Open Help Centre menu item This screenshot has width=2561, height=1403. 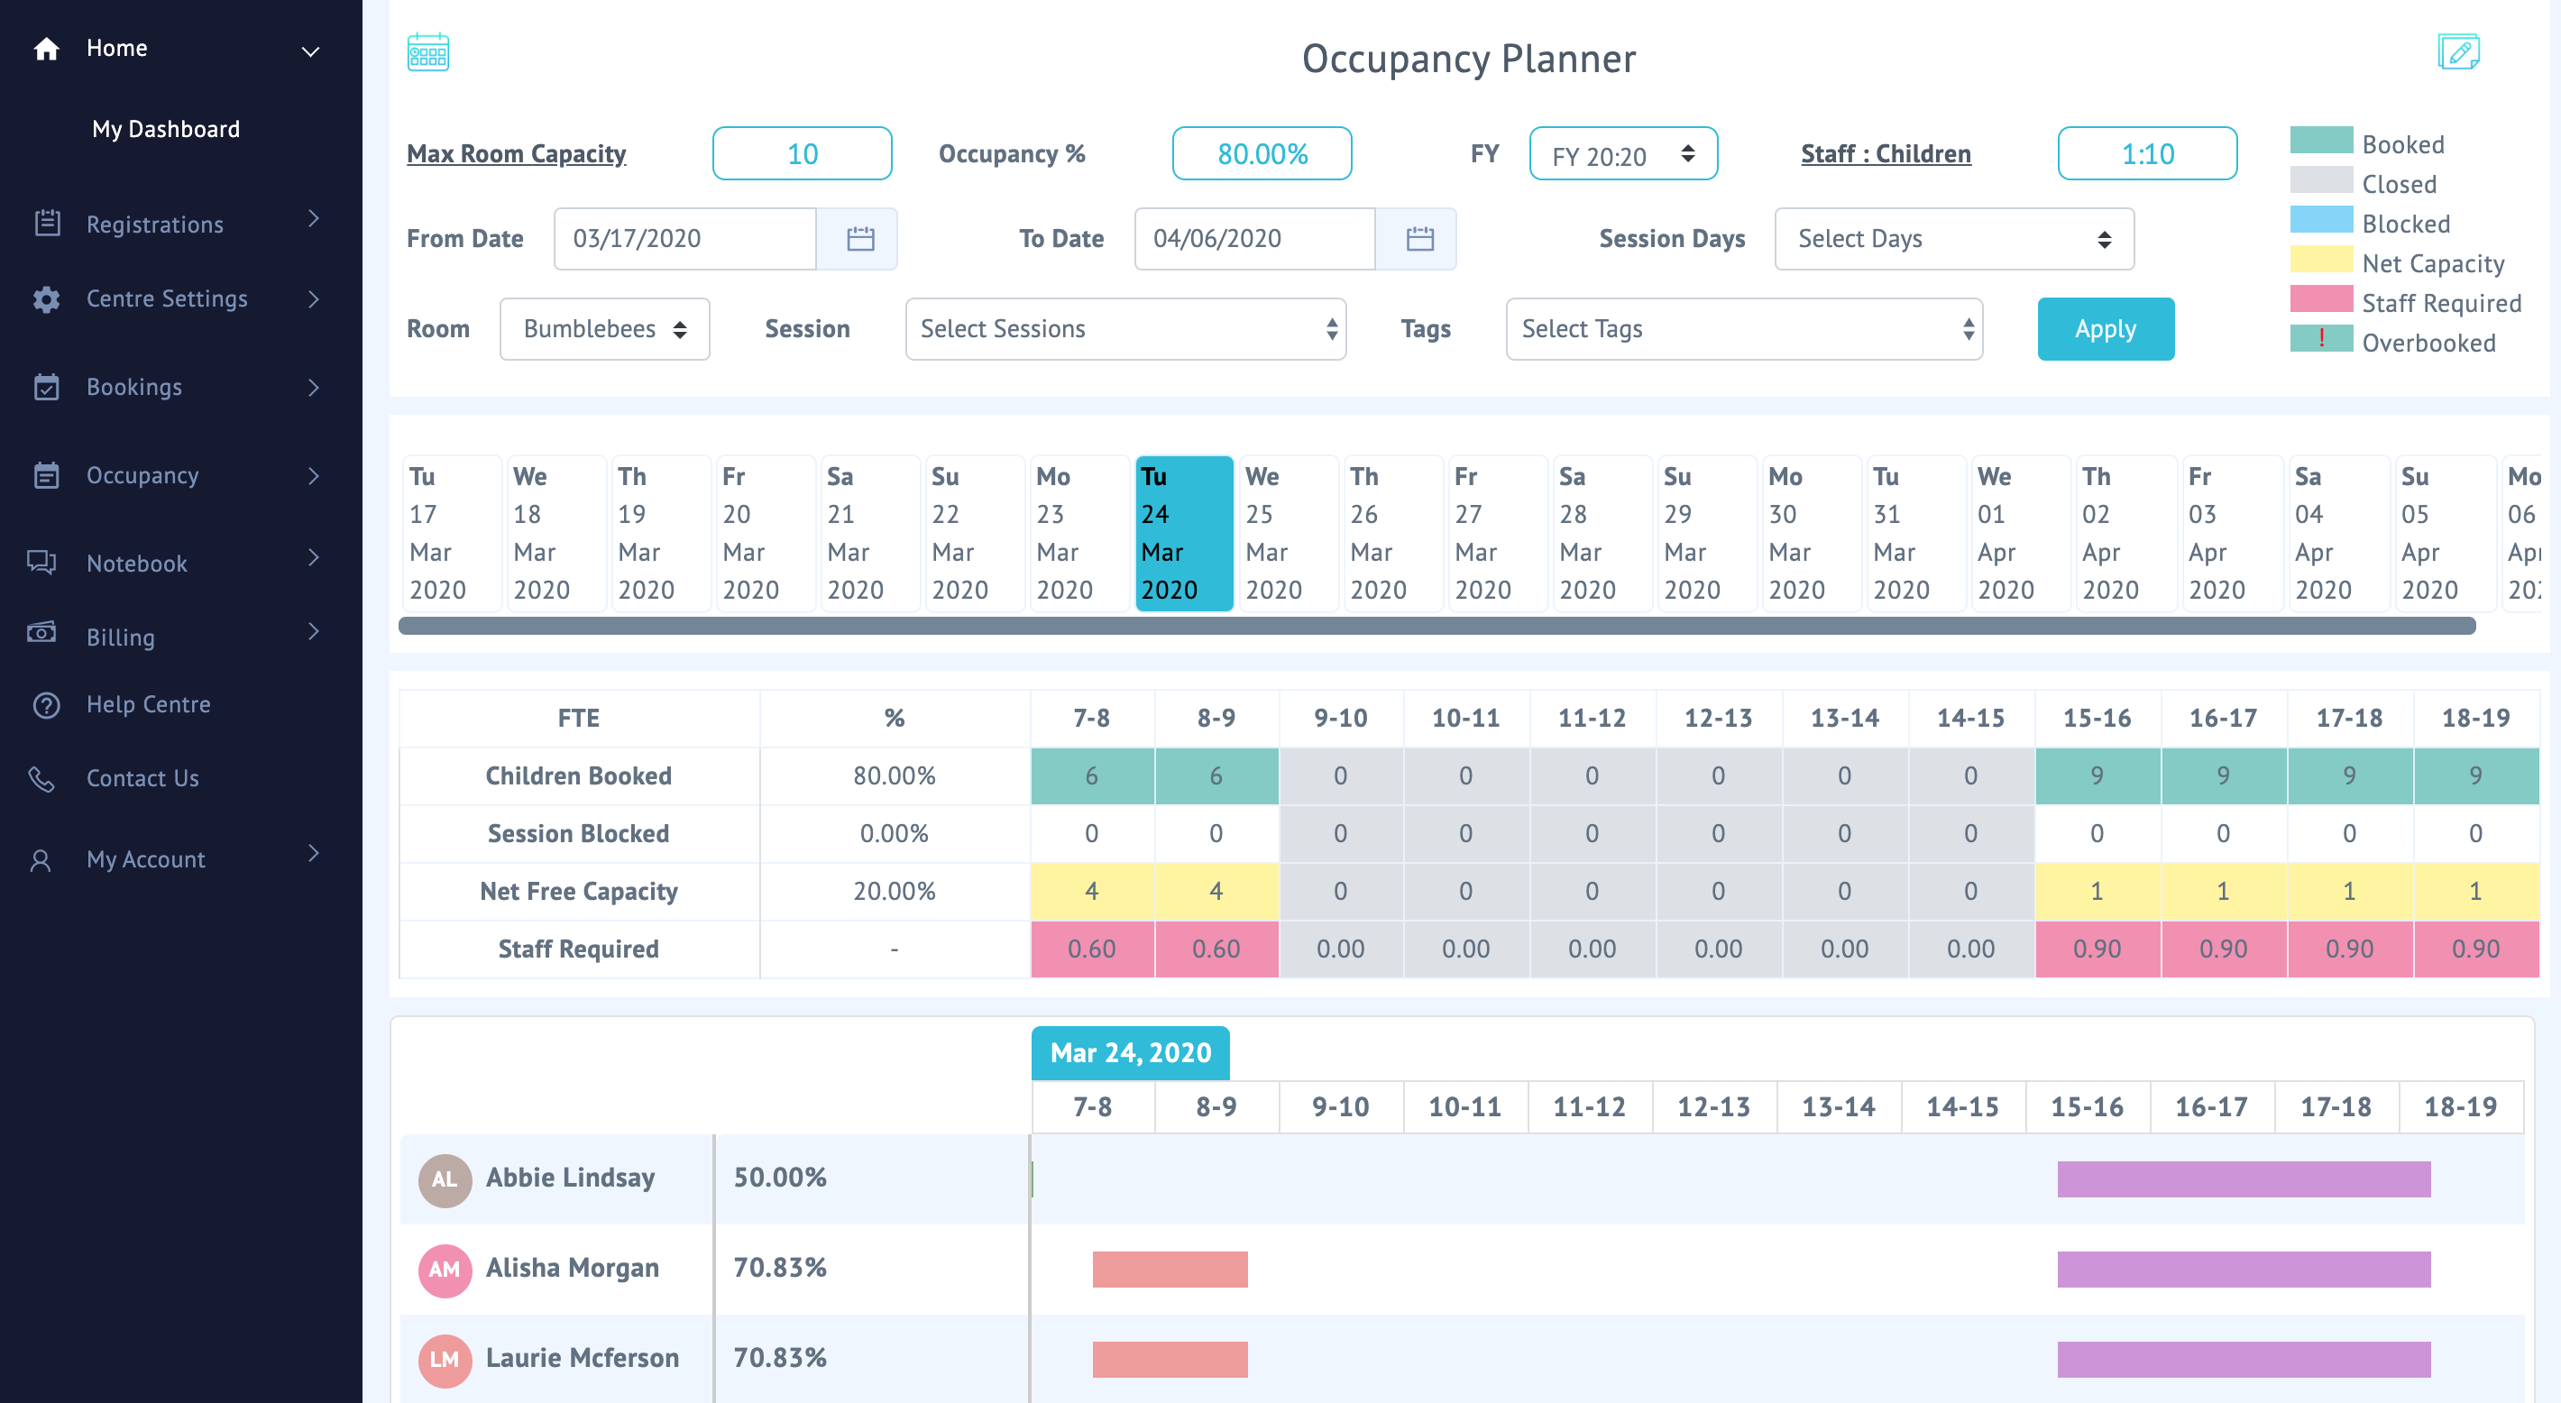point(148,704)
